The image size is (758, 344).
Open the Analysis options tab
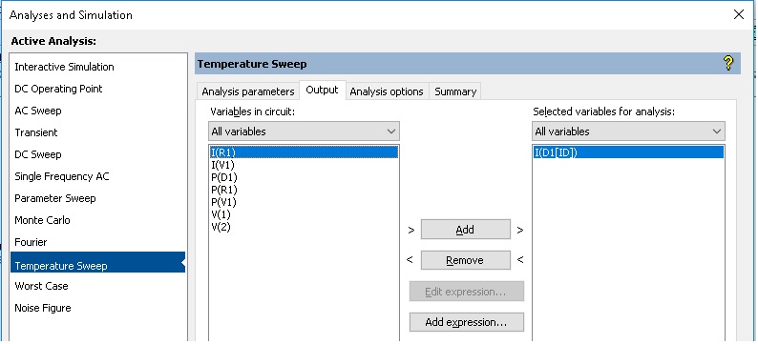387,91
